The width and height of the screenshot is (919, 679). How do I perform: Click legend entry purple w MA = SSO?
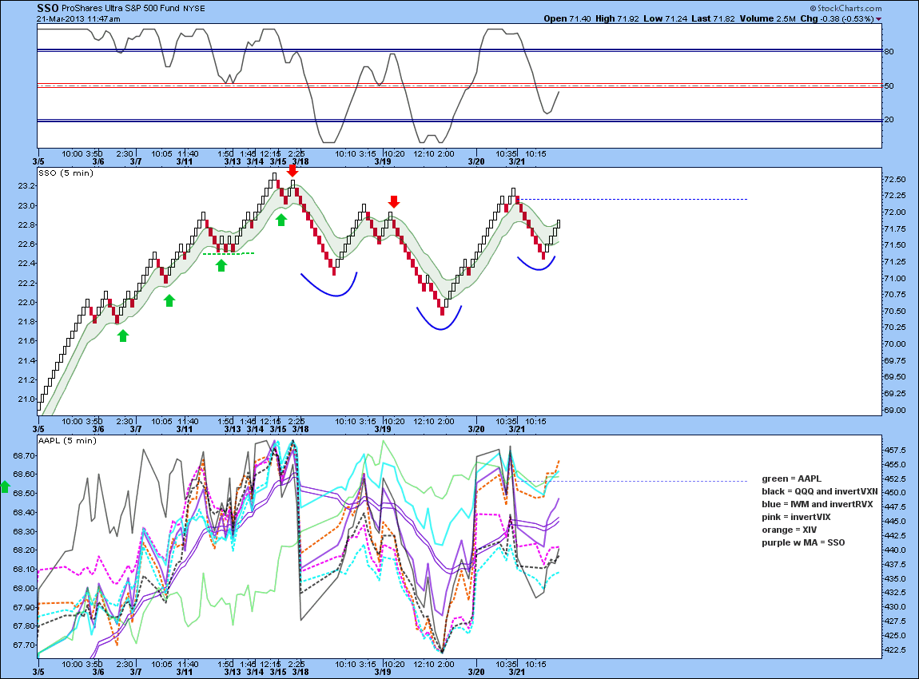[x=804, y=543]
